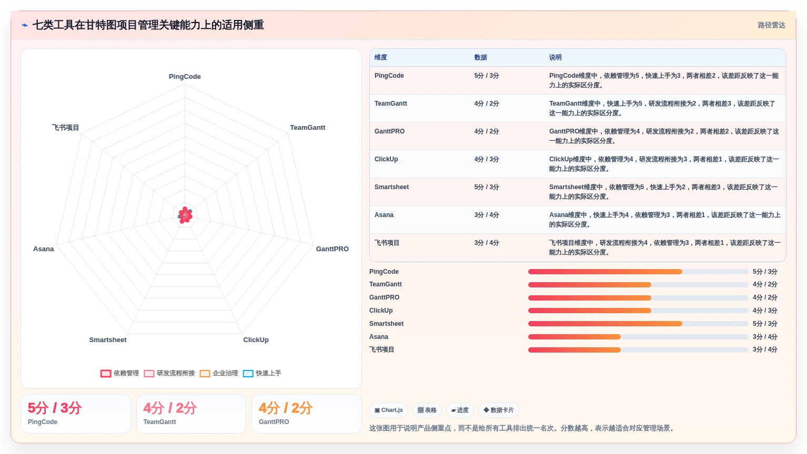Image resolution: width=807 pixels, height=454 pixels.
Task: Click the footer note 这张图用于说明产品侧重点
Action: tap(522, 428)
